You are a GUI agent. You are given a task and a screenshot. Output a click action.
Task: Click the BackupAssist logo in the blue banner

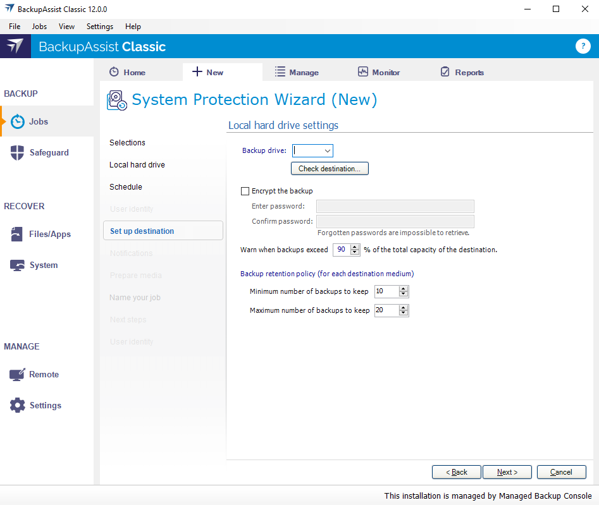click(x=15, y=46)
